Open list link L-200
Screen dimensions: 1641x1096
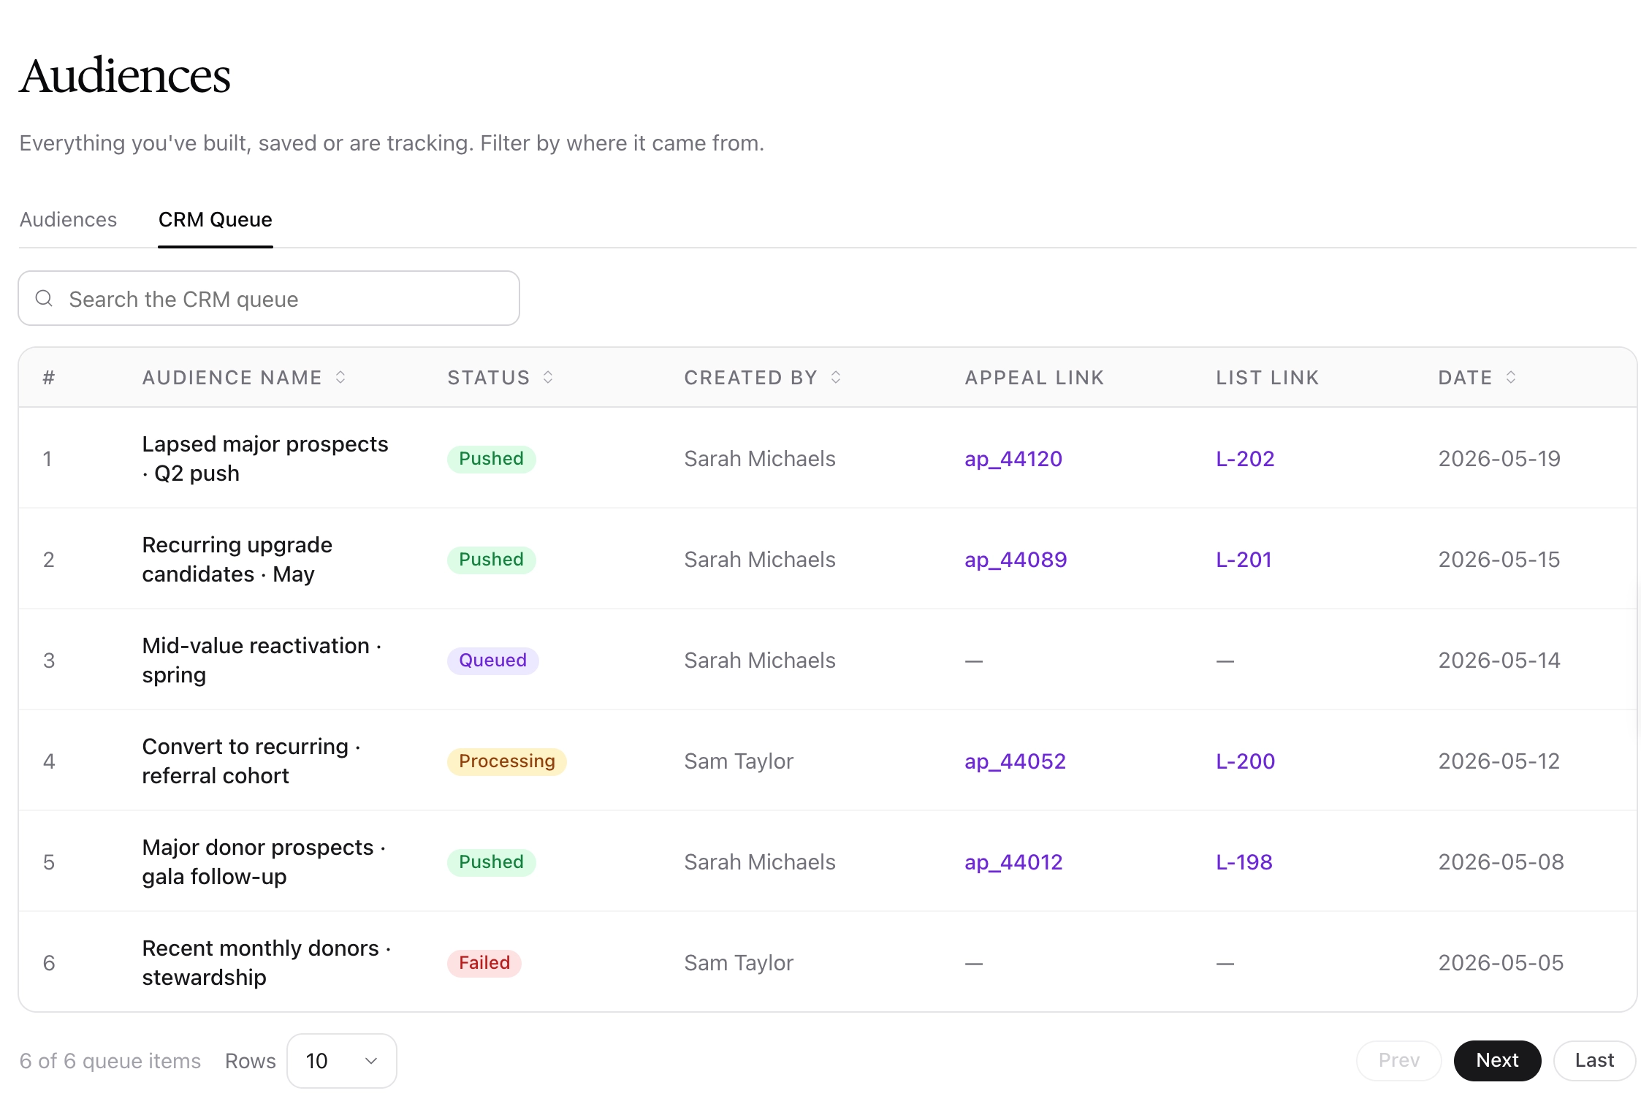coord(1245,761)
